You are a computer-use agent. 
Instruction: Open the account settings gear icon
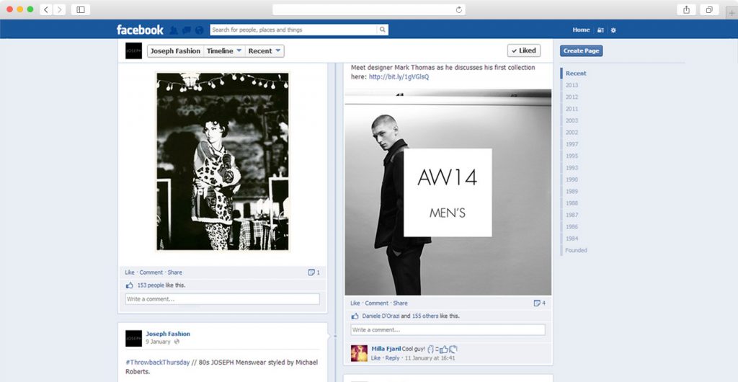point(613,30)
